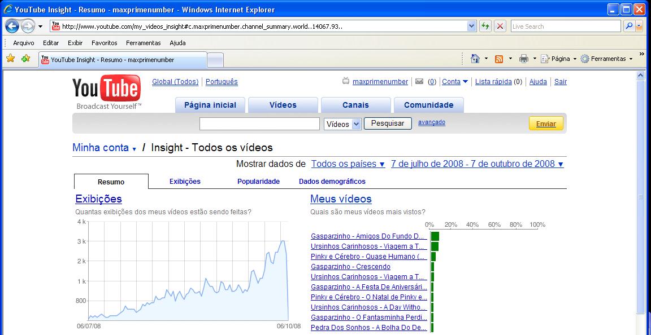Click the page scrollbar up arrow
Image resolution: width=651 pixels, height=335 pixels.
[x=640, y=76]
